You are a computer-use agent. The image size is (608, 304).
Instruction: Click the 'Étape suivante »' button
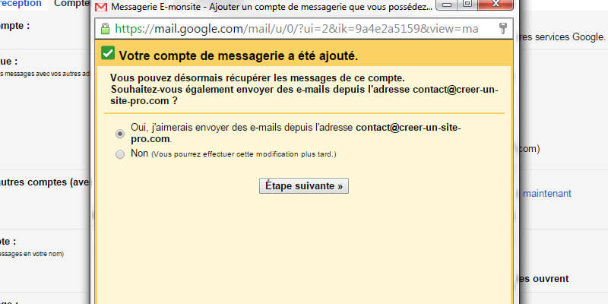(x=303, y=185)
